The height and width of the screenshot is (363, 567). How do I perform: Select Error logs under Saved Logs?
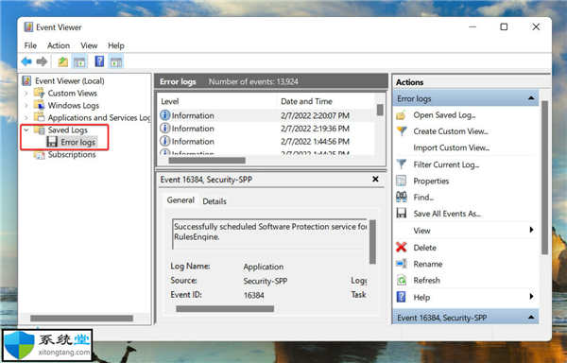point(77,143)
